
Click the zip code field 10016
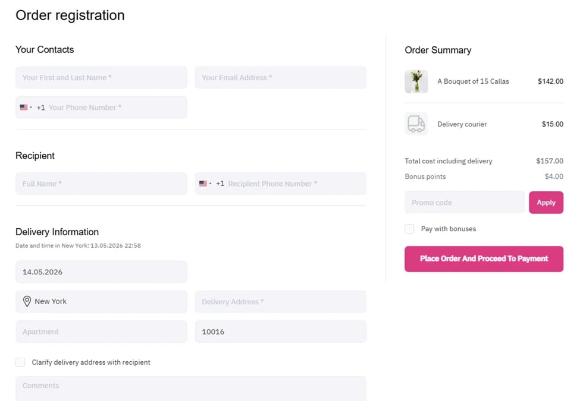click(x=281, y=331)
